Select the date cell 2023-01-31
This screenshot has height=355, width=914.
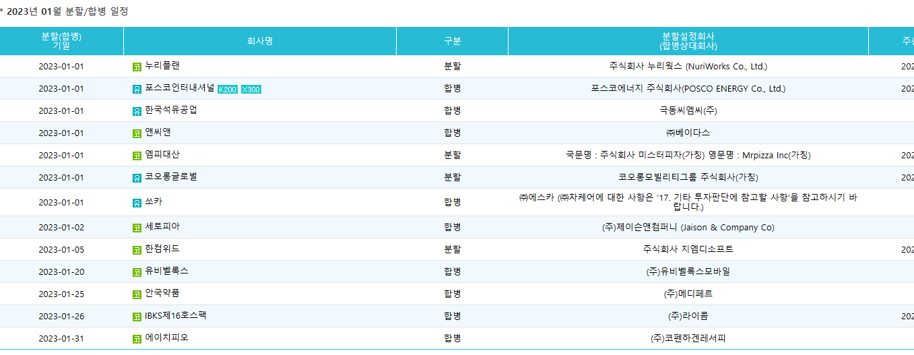61,339
